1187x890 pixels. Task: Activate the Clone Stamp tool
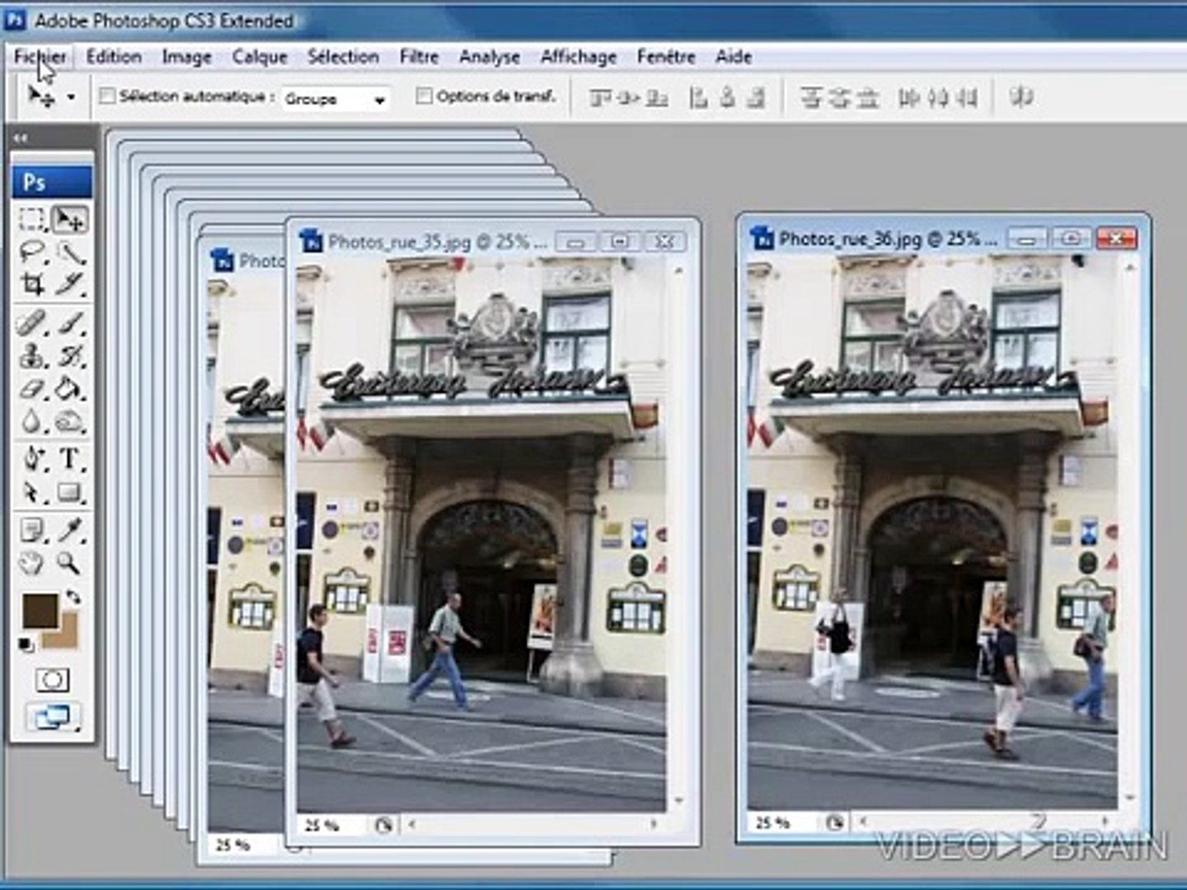click(x=32, y=355)
